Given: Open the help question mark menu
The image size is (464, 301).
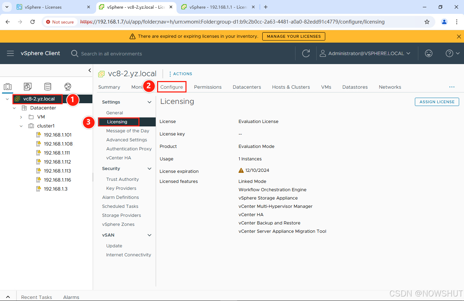Looking at the screenshot, I should (453, 53).
